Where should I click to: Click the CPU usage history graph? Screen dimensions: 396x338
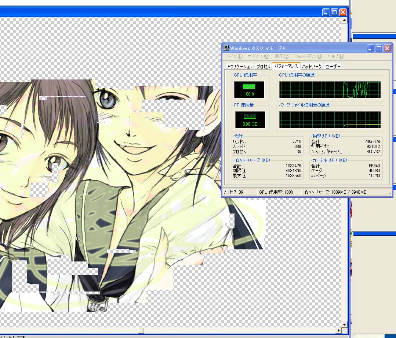[330, 89]
